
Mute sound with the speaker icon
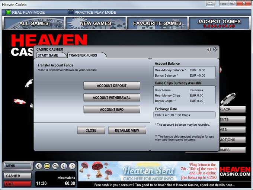point(64,166)
